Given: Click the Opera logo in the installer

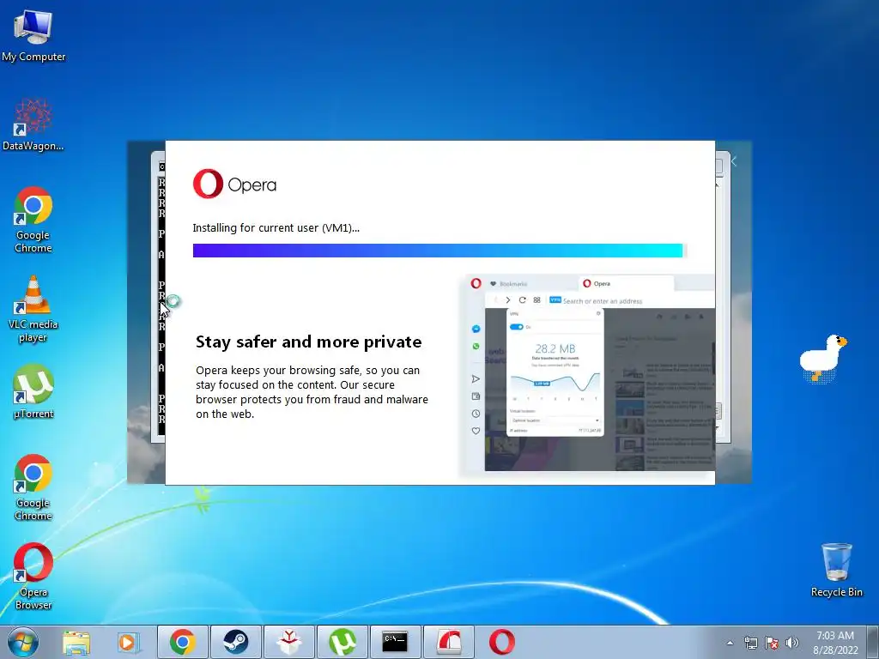Looking at the screenshot, I should click(x=234, y=184).
